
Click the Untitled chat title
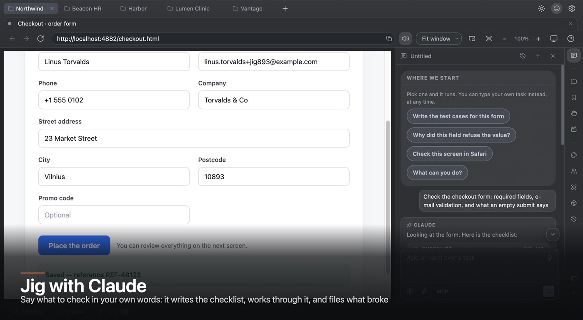(421, 56)
